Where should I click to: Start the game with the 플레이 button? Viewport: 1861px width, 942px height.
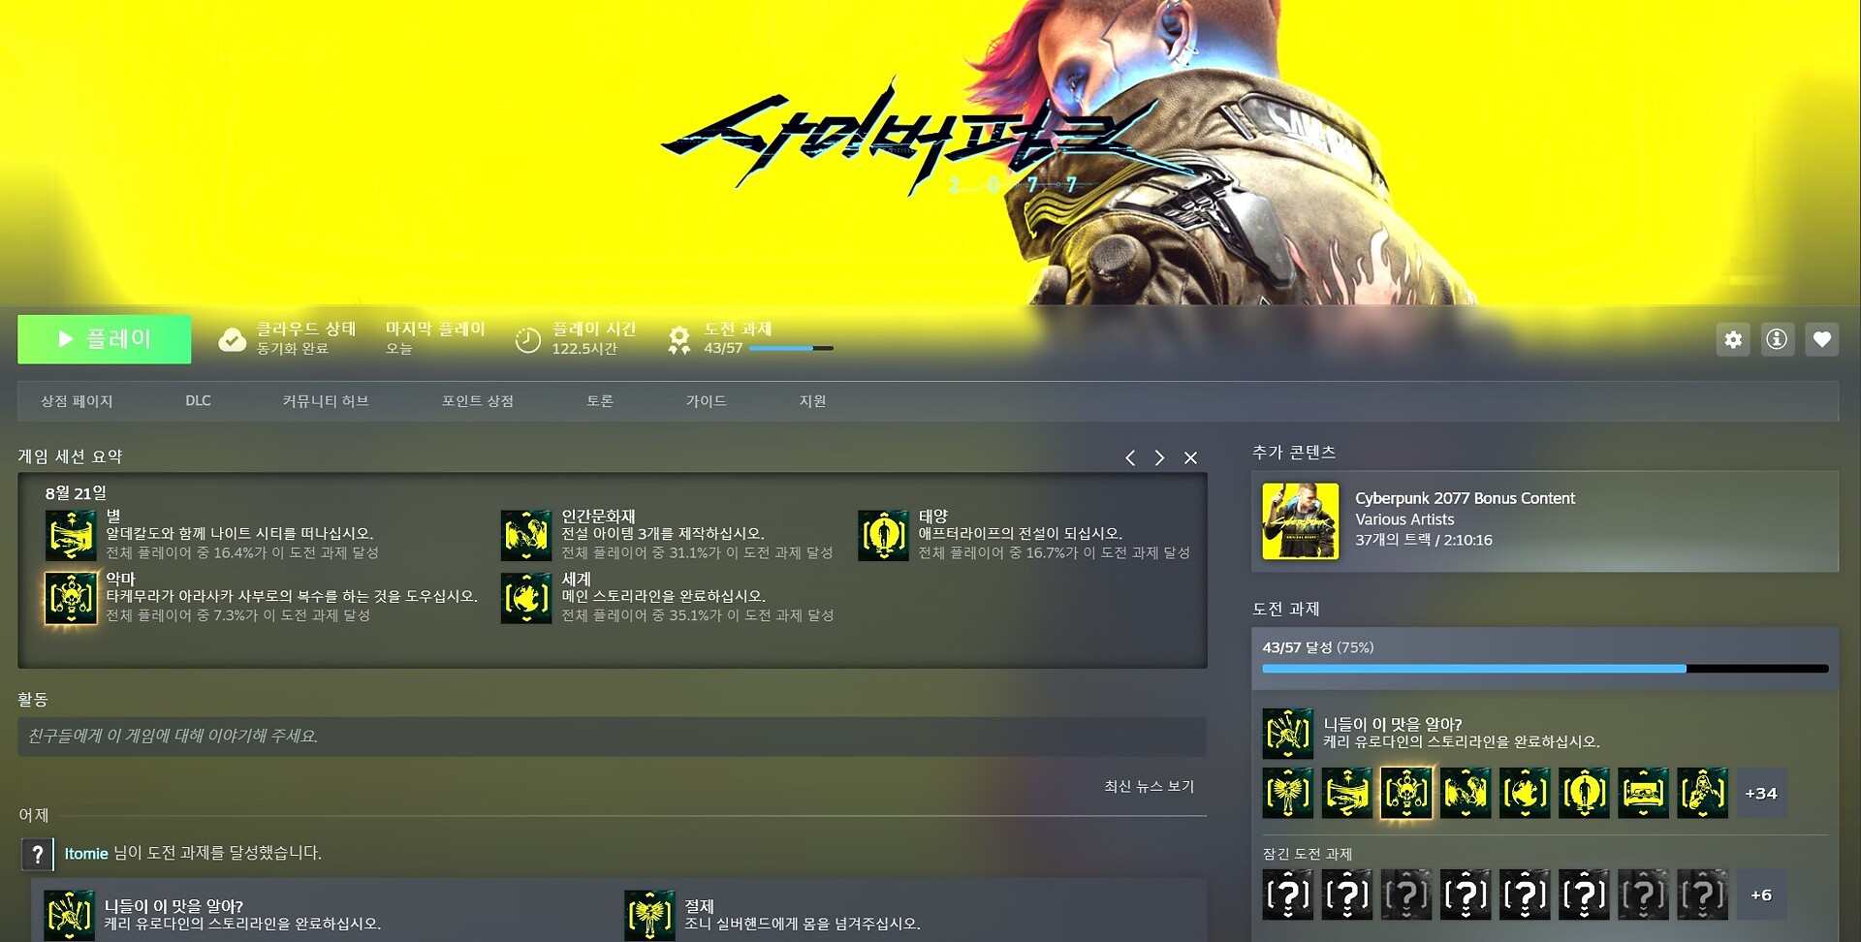pos(104,339)
